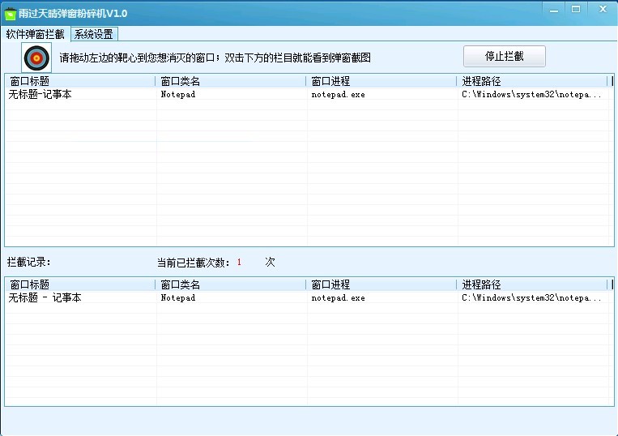The image size is (618, 436).
Task: Minimize the 雨过天晴弹窗粉碎机 window
Action: 554,10
